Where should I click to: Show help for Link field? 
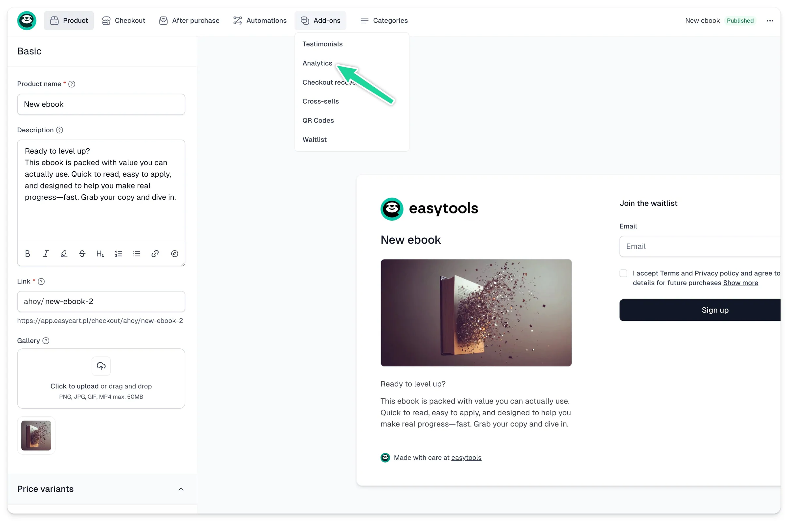(x=41, y=282)
